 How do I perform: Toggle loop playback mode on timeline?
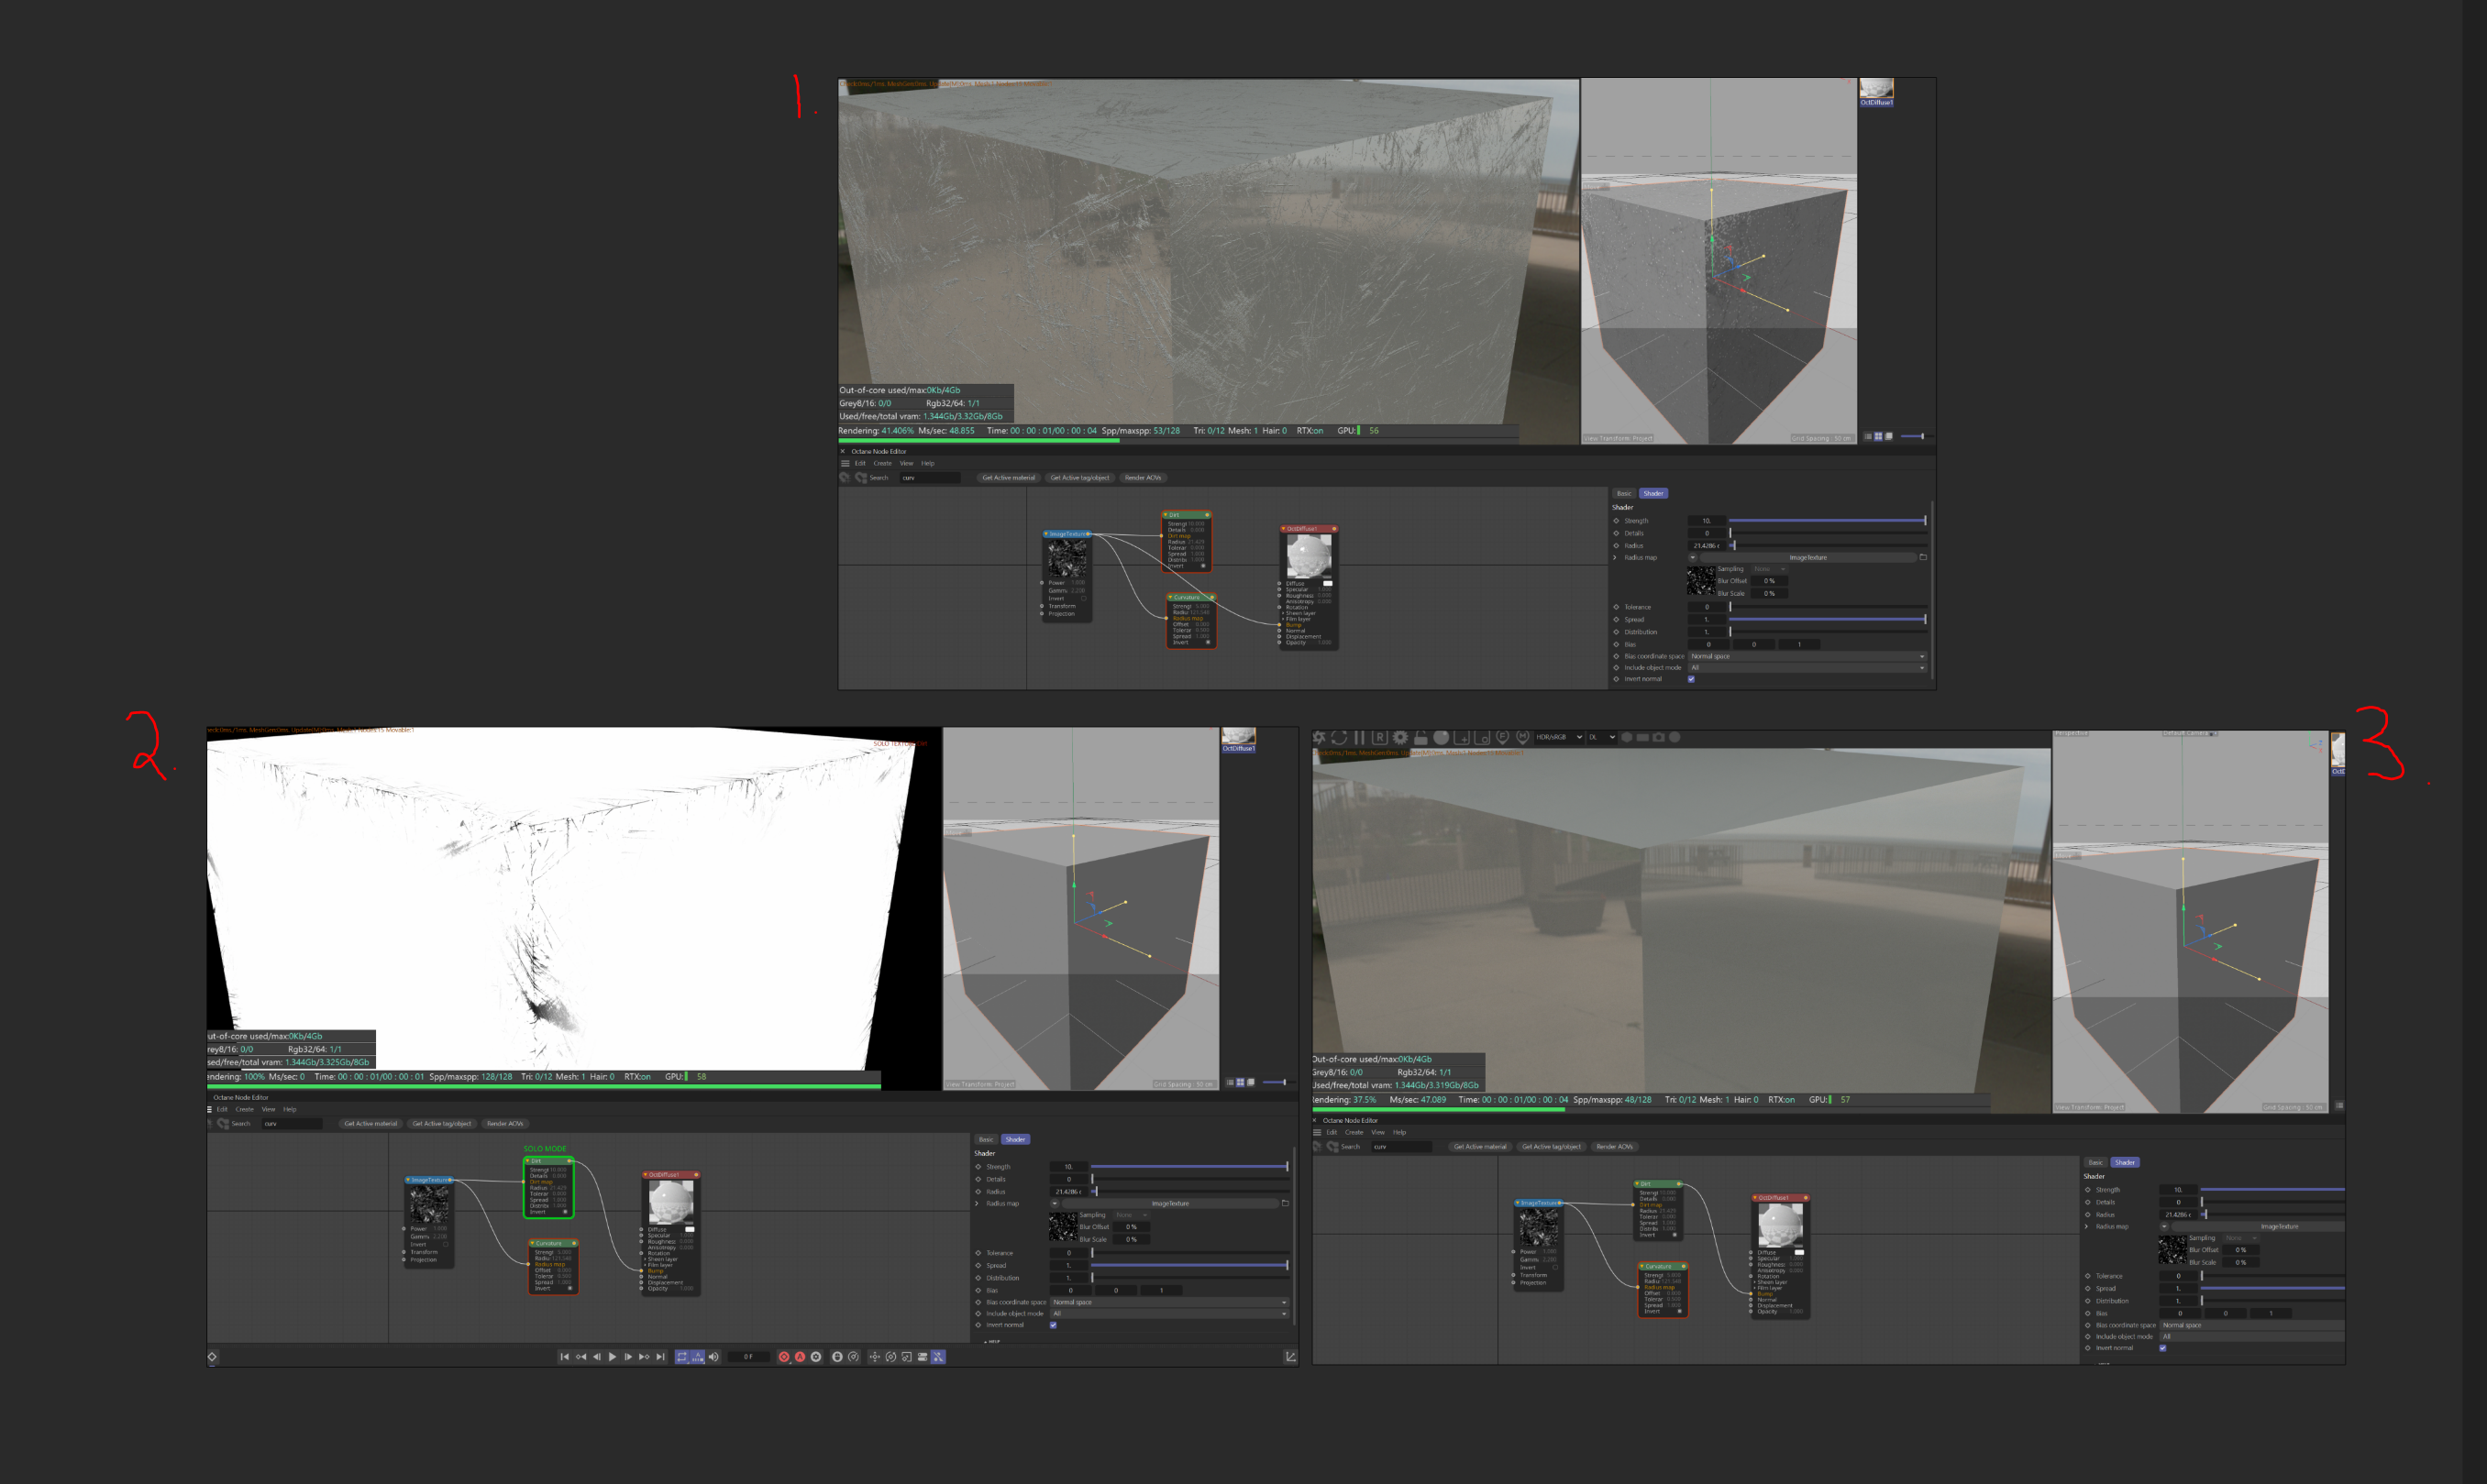point(682,1357)
